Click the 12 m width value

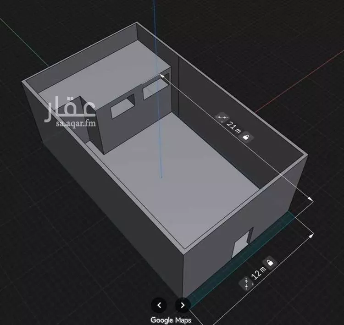click(258, 273)
